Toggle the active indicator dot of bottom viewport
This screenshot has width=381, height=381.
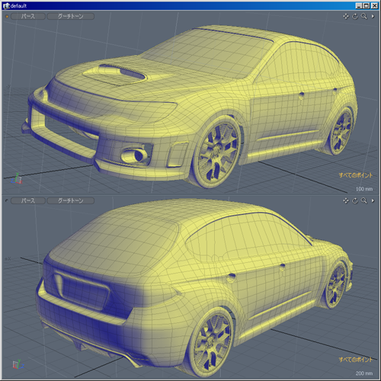point(7,200)
